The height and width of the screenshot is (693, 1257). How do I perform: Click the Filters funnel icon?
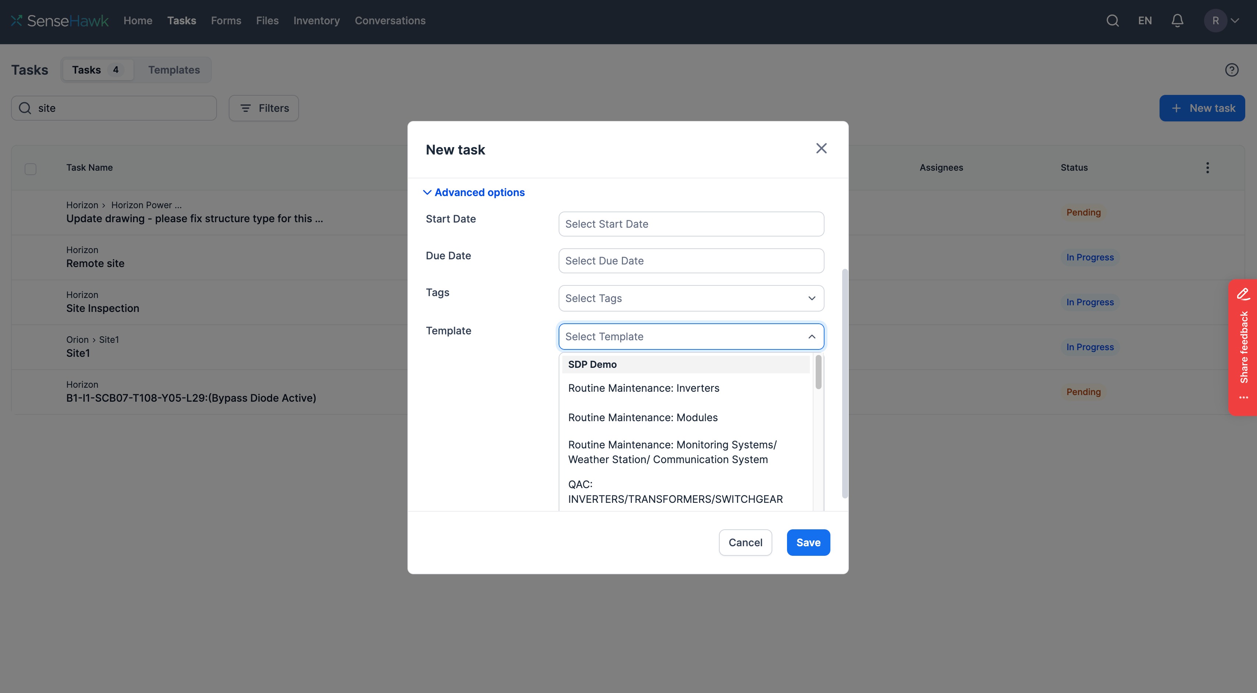tap(246, 107)
